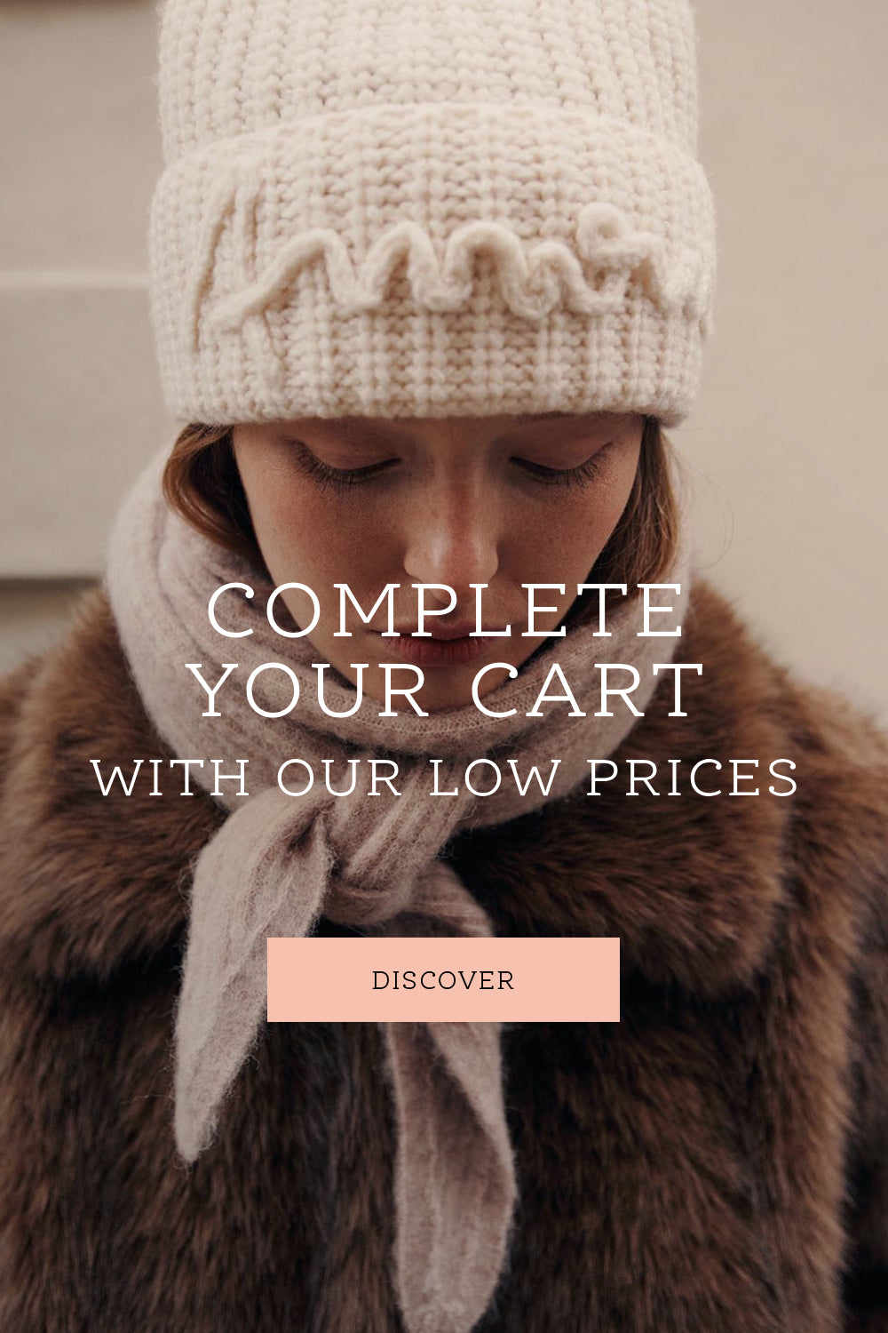Screen dimensions: 888x1333
Task: Click the beige wall behind the model
Action: [799, 267]
